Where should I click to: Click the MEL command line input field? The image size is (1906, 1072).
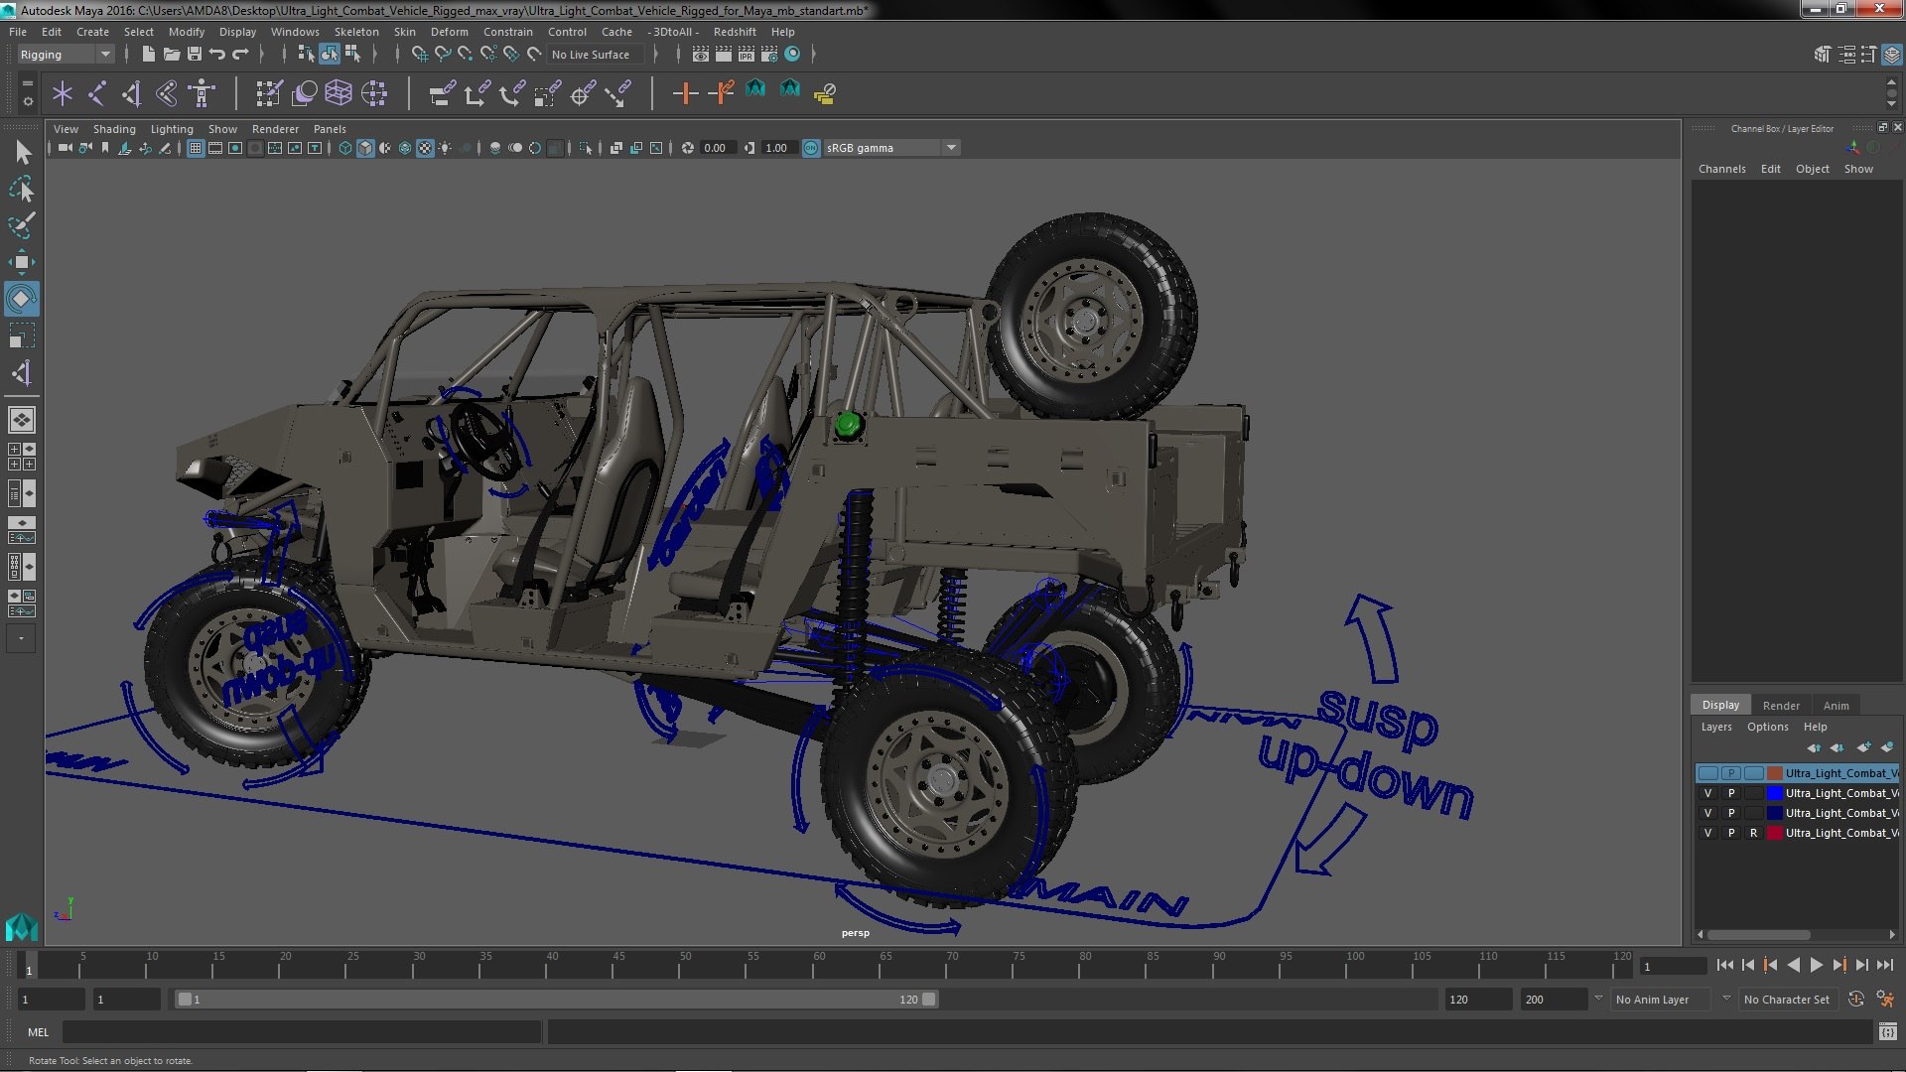point(302,1032)
